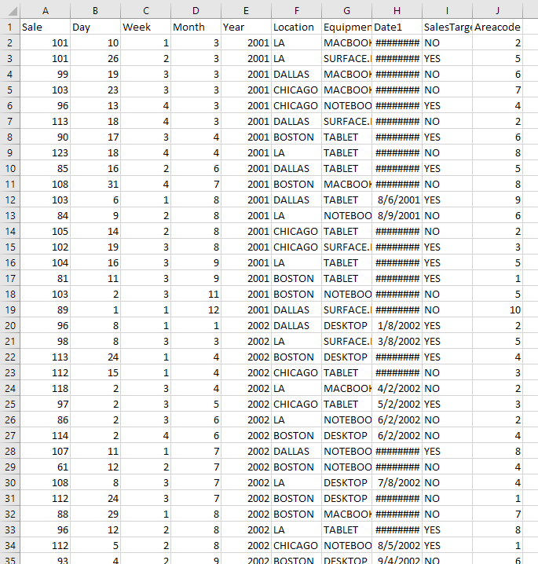Select the LA cell in row 2
The height and width of the screenshot is (564, 538).
(296, 42)
